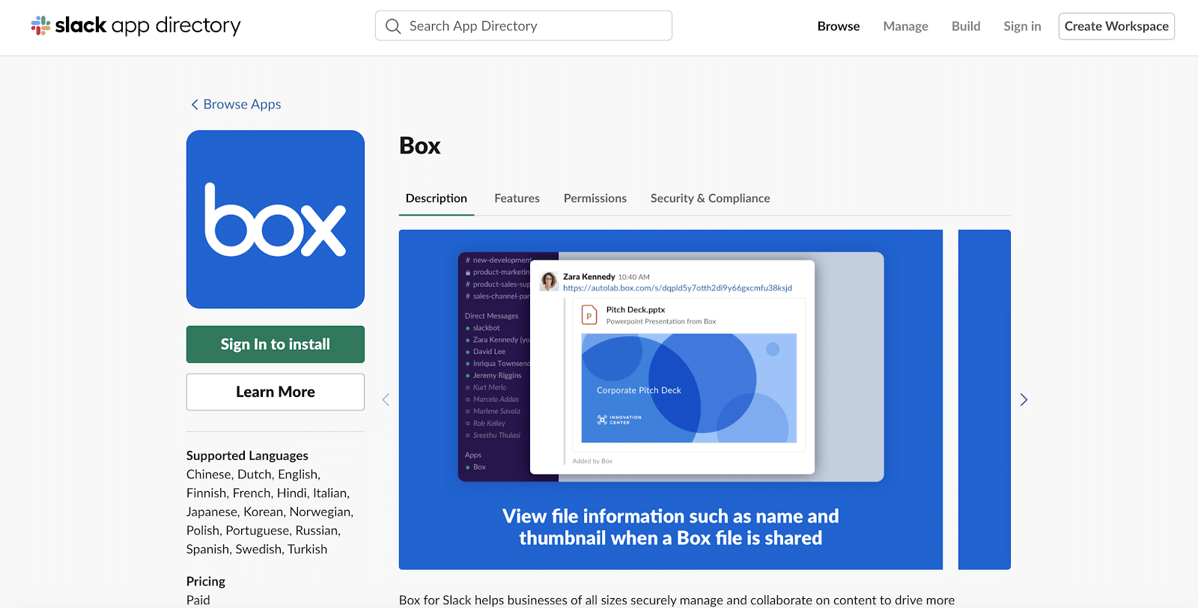Click the Box app title heading
Image resolution: width=1198 pixels, height=608 pixels.
tap(420, 145)
